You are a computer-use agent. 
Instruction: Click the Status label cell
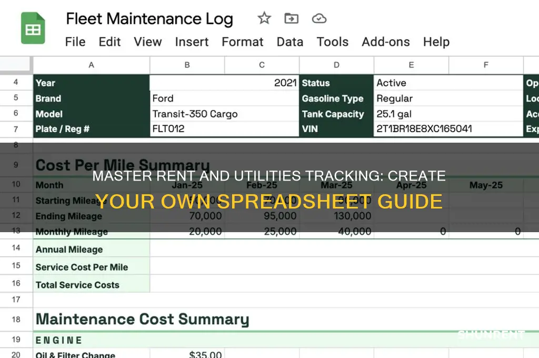[336, 83]
